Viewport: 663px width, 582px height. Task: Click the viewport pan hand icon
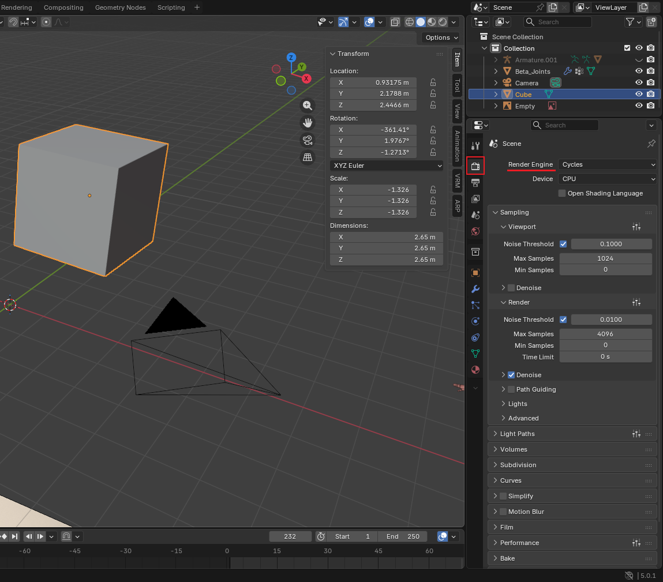click(308, 123)
